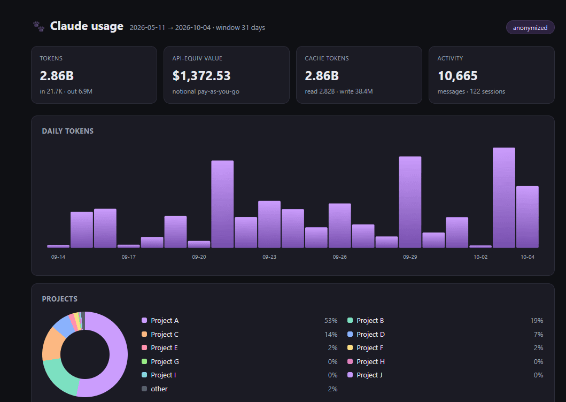Click the DAILY TOKENS heading
The image size is (566, 402).
point(67,131)
